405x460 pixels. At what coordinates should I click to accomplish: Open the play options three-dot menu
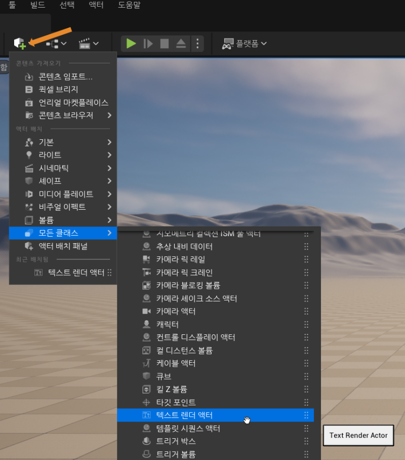(x=197, y=44)
